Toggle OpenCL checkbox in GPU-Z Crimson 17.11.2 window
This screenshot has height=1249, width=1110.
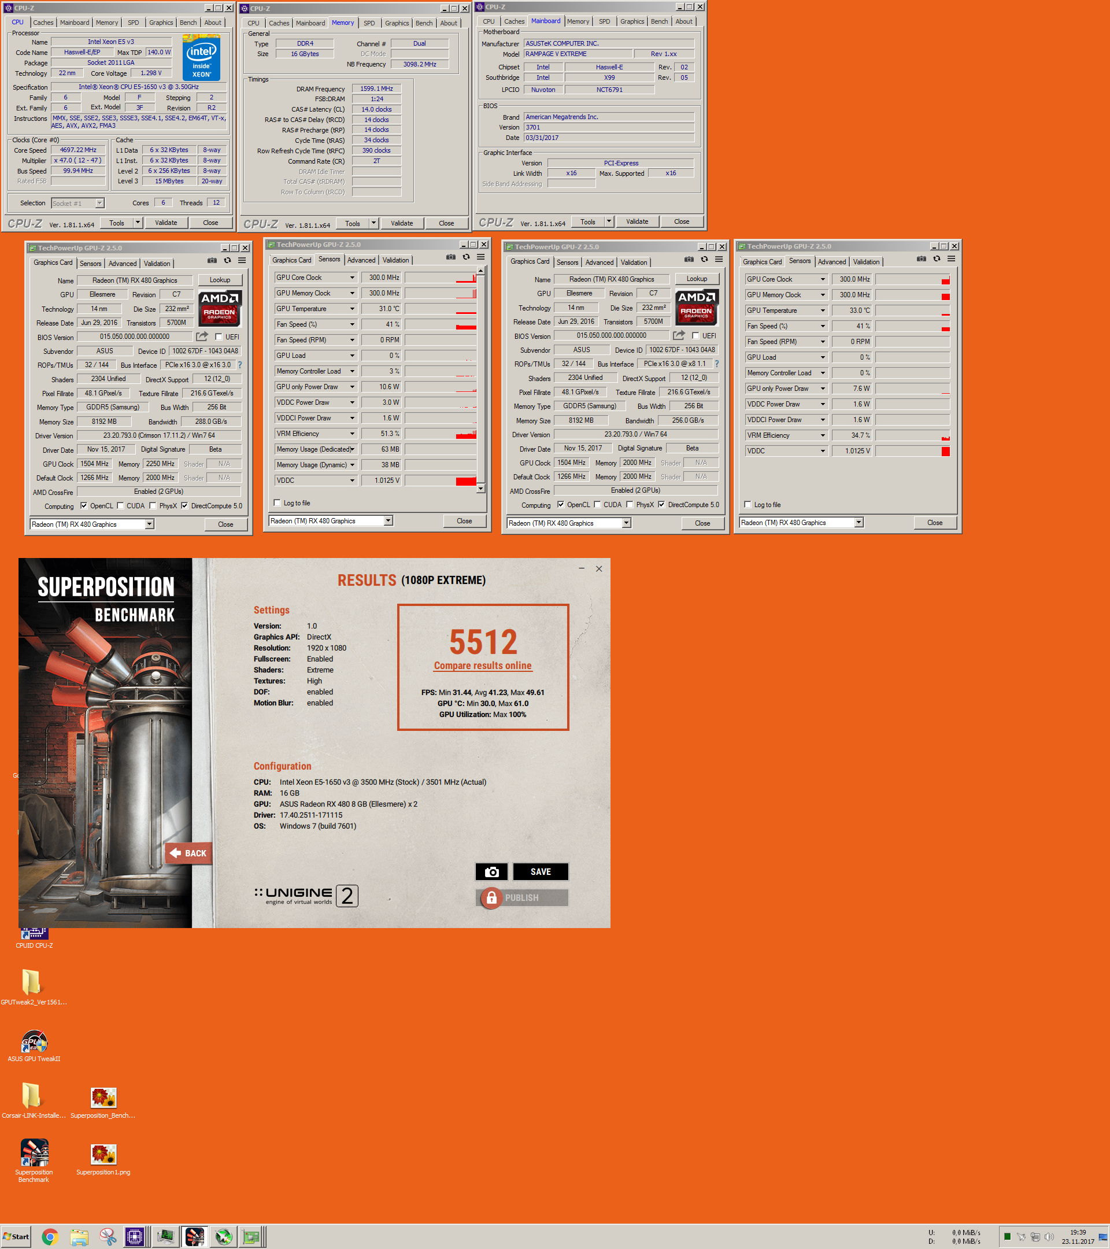click(x=84, y=506)
